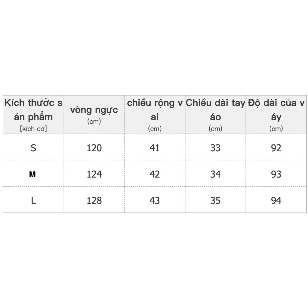308x308 pixels.
Task: Click sleeve length value 34
Action: click(x=215, y=174)
